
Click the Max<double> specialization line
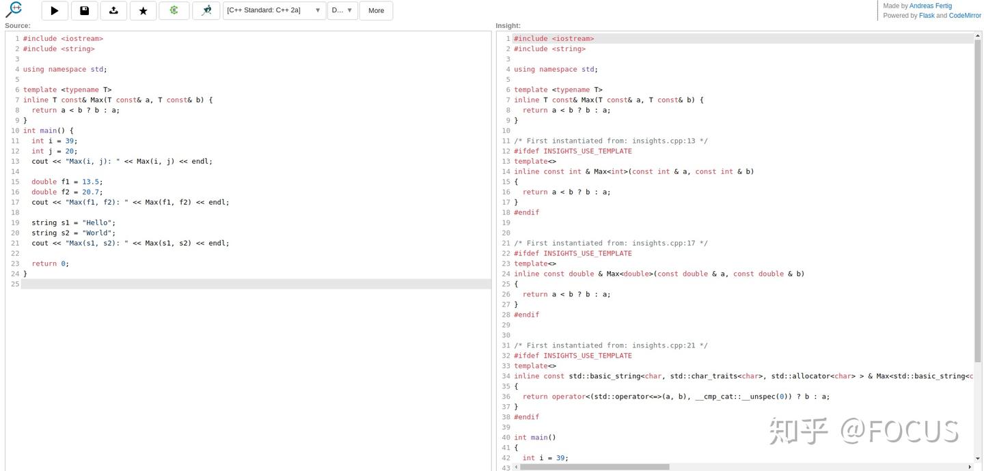(x=659, y=274)
